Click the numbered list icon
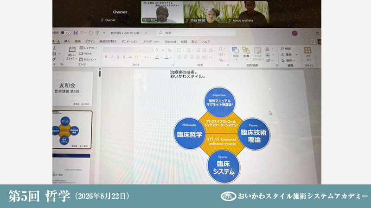The image size is (371, 208). [x=189, y=50]
